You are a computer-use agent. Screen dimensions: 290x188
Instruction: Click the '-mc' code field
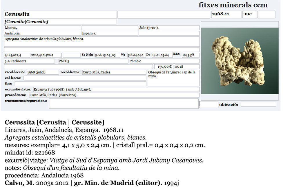tap(250, 14)
